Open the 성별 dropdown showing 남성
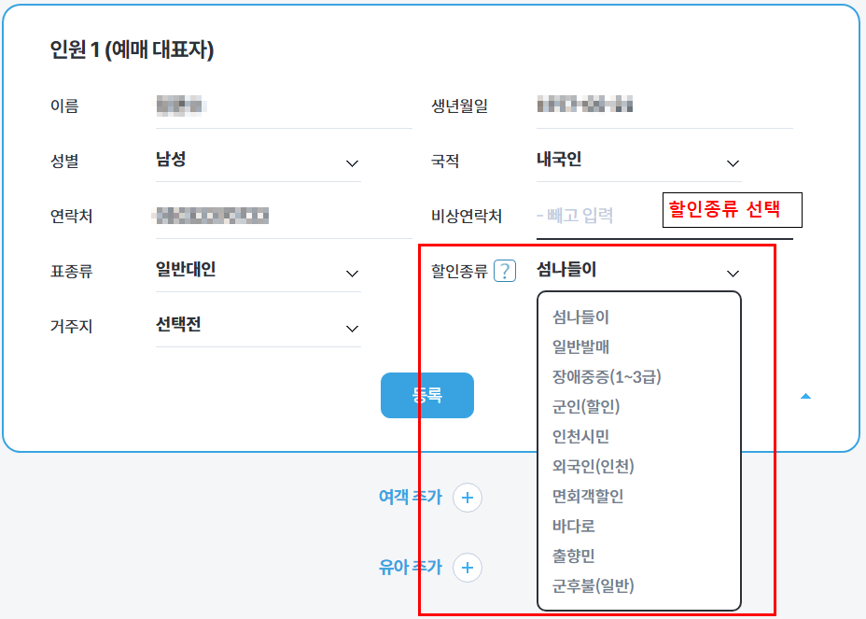 tap(352, 162)
